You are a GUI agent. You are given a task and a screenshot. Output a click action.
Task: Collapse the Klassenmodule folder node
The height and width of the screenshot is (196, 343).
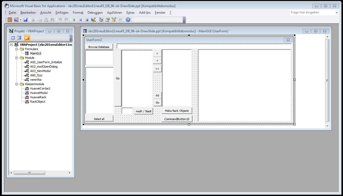pyautogui.click(x=16, y=84)
